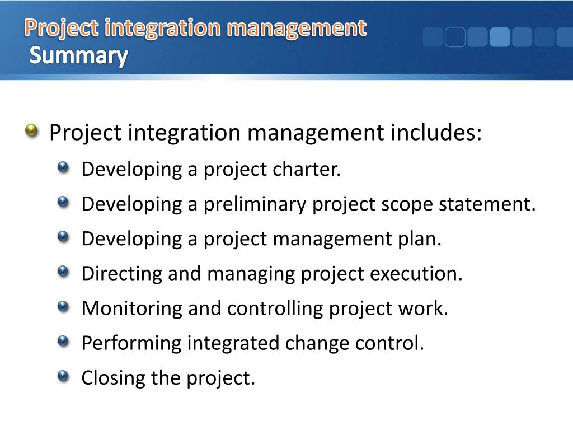The width and height of the screenshot is (573, 430).
Task: Click blue bullet beside monitoring and controlling
Action: click(x=63, y=306)
